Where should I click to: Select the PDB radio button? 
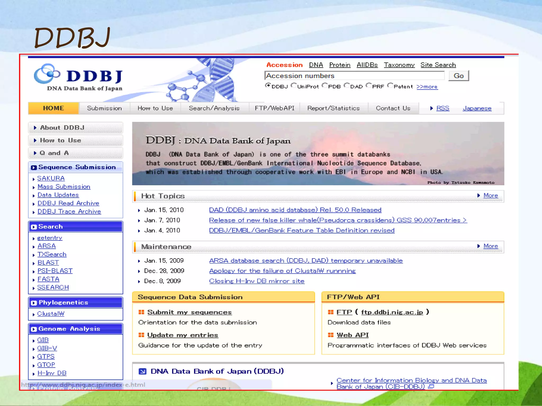coord(324,85)
